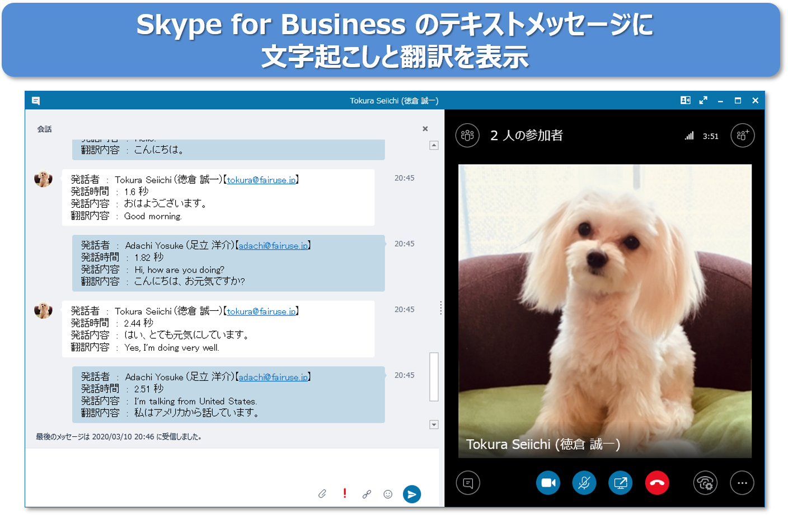Click the chat scrollbar thumb

point(434,377)
